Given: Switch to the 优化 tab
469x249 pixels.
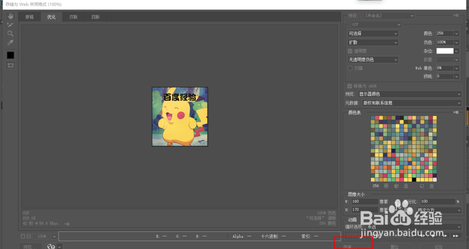Looking at the screenshot, I should pos(52,17).
